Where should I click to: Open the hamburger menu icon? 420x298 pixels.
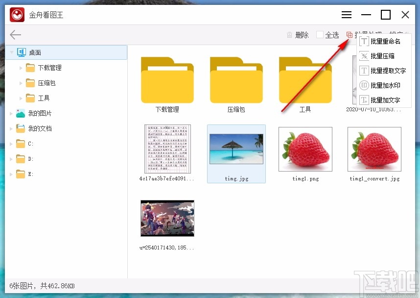[x=347, y=15]
